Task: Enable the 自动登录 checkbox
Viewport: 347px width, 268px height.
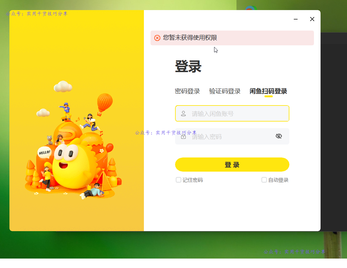Action: coord(264,180)
